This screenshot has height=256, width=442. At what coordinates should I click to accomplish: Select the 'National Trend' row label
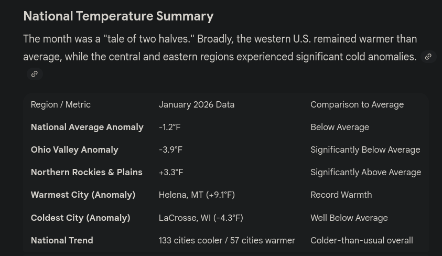point(62,240)
